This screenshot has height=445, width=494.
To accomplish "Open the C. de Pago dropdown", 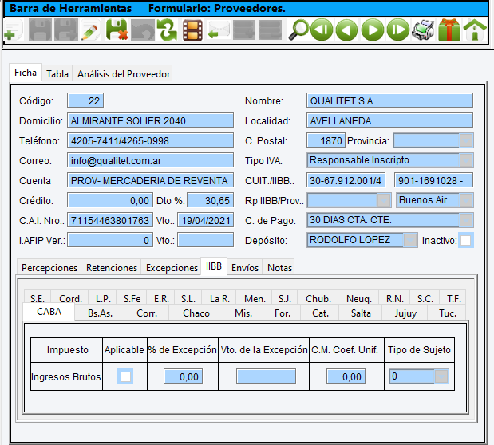I will [465, 220].
